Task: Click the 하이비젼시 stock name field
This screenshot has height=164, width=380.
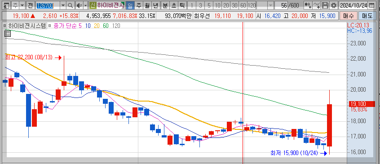Action: pyautogui.click(x=110, y=5)
